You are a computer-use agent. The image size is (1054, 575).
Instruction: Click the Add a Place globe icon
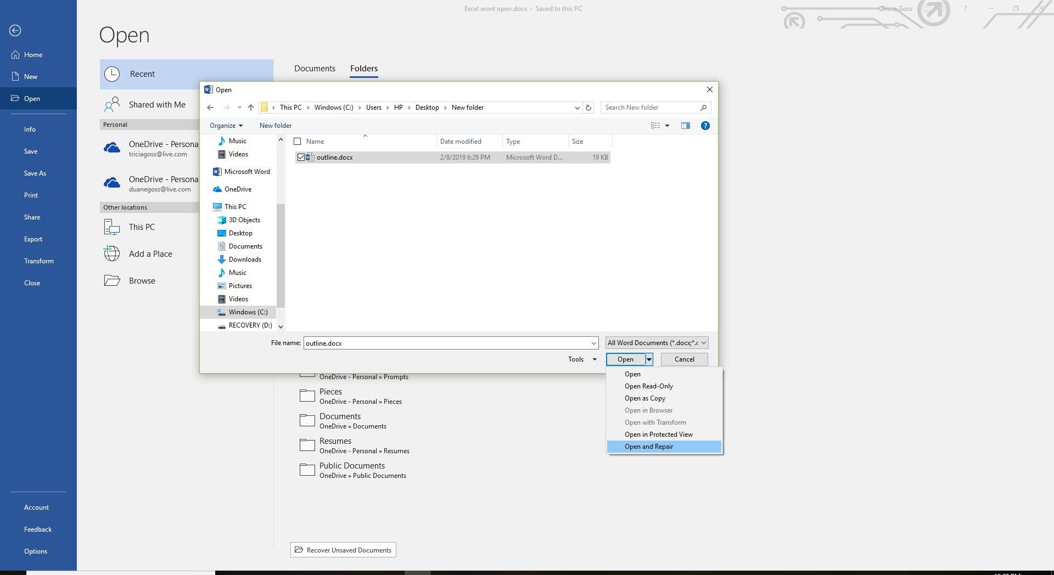point(112,253)
